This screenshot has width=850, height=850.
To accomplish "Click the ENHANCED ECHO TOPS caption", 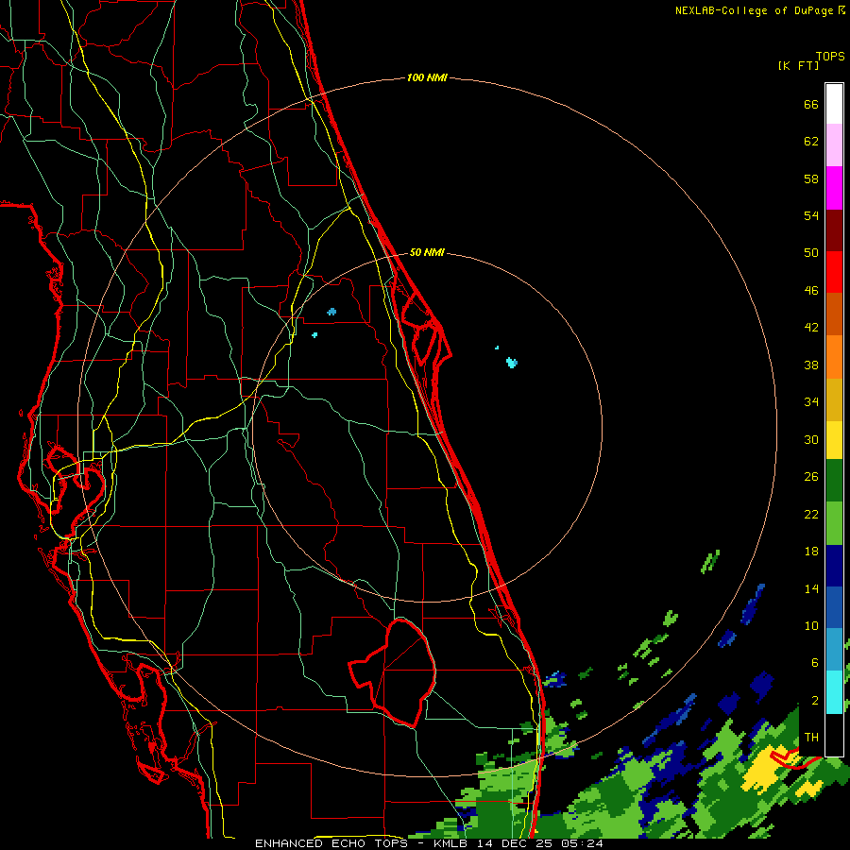I will tap(331, 843).
